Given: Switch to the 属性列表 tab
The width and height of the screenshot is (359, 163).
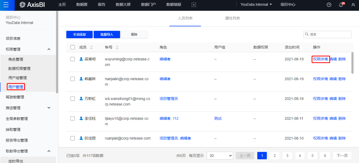Looking at the screenshot, I should point(232,18).
